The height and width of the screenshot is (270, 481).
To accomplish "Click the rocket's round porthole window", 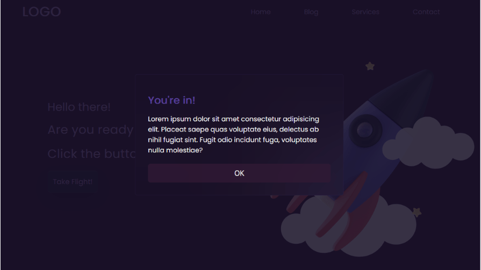I will pos(365,130).
